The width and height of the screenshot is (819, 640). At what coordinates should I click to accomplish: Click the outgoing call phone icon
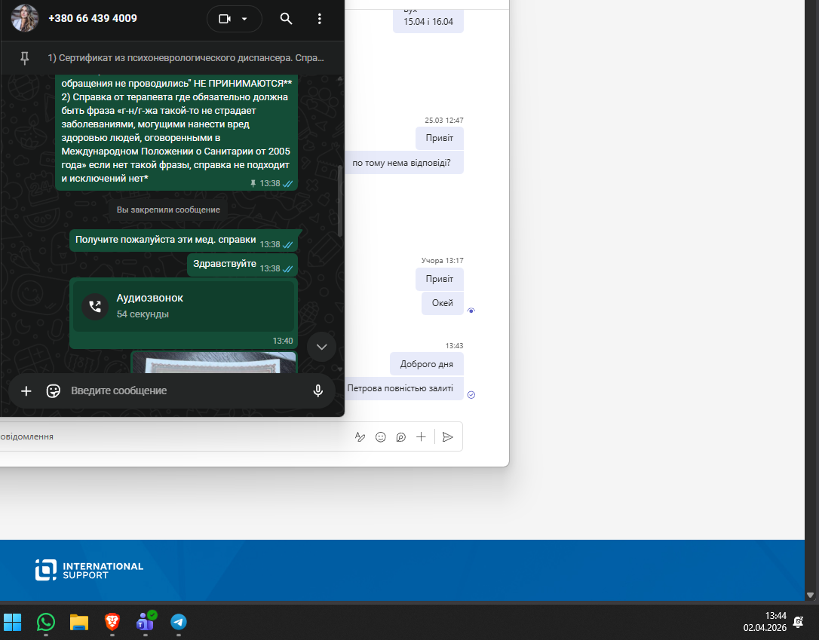click(95, 306)
